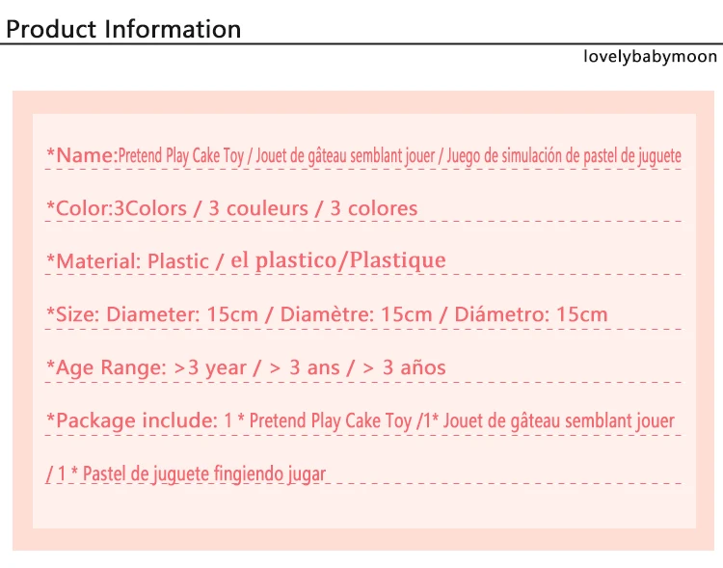Click 'Jouet de gâteau semblant jouer' in Name row
The width and height of the screenshot is (723, 568).
[x=345, y=156]
